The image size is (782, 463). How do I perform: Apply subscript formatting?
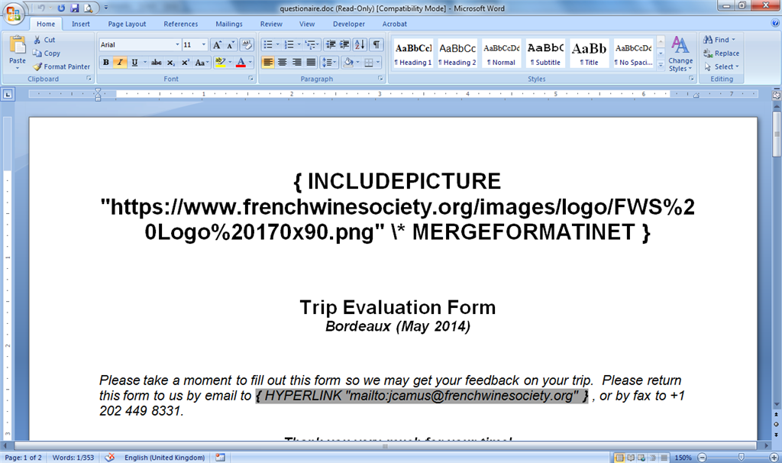[x=170, y=63]
